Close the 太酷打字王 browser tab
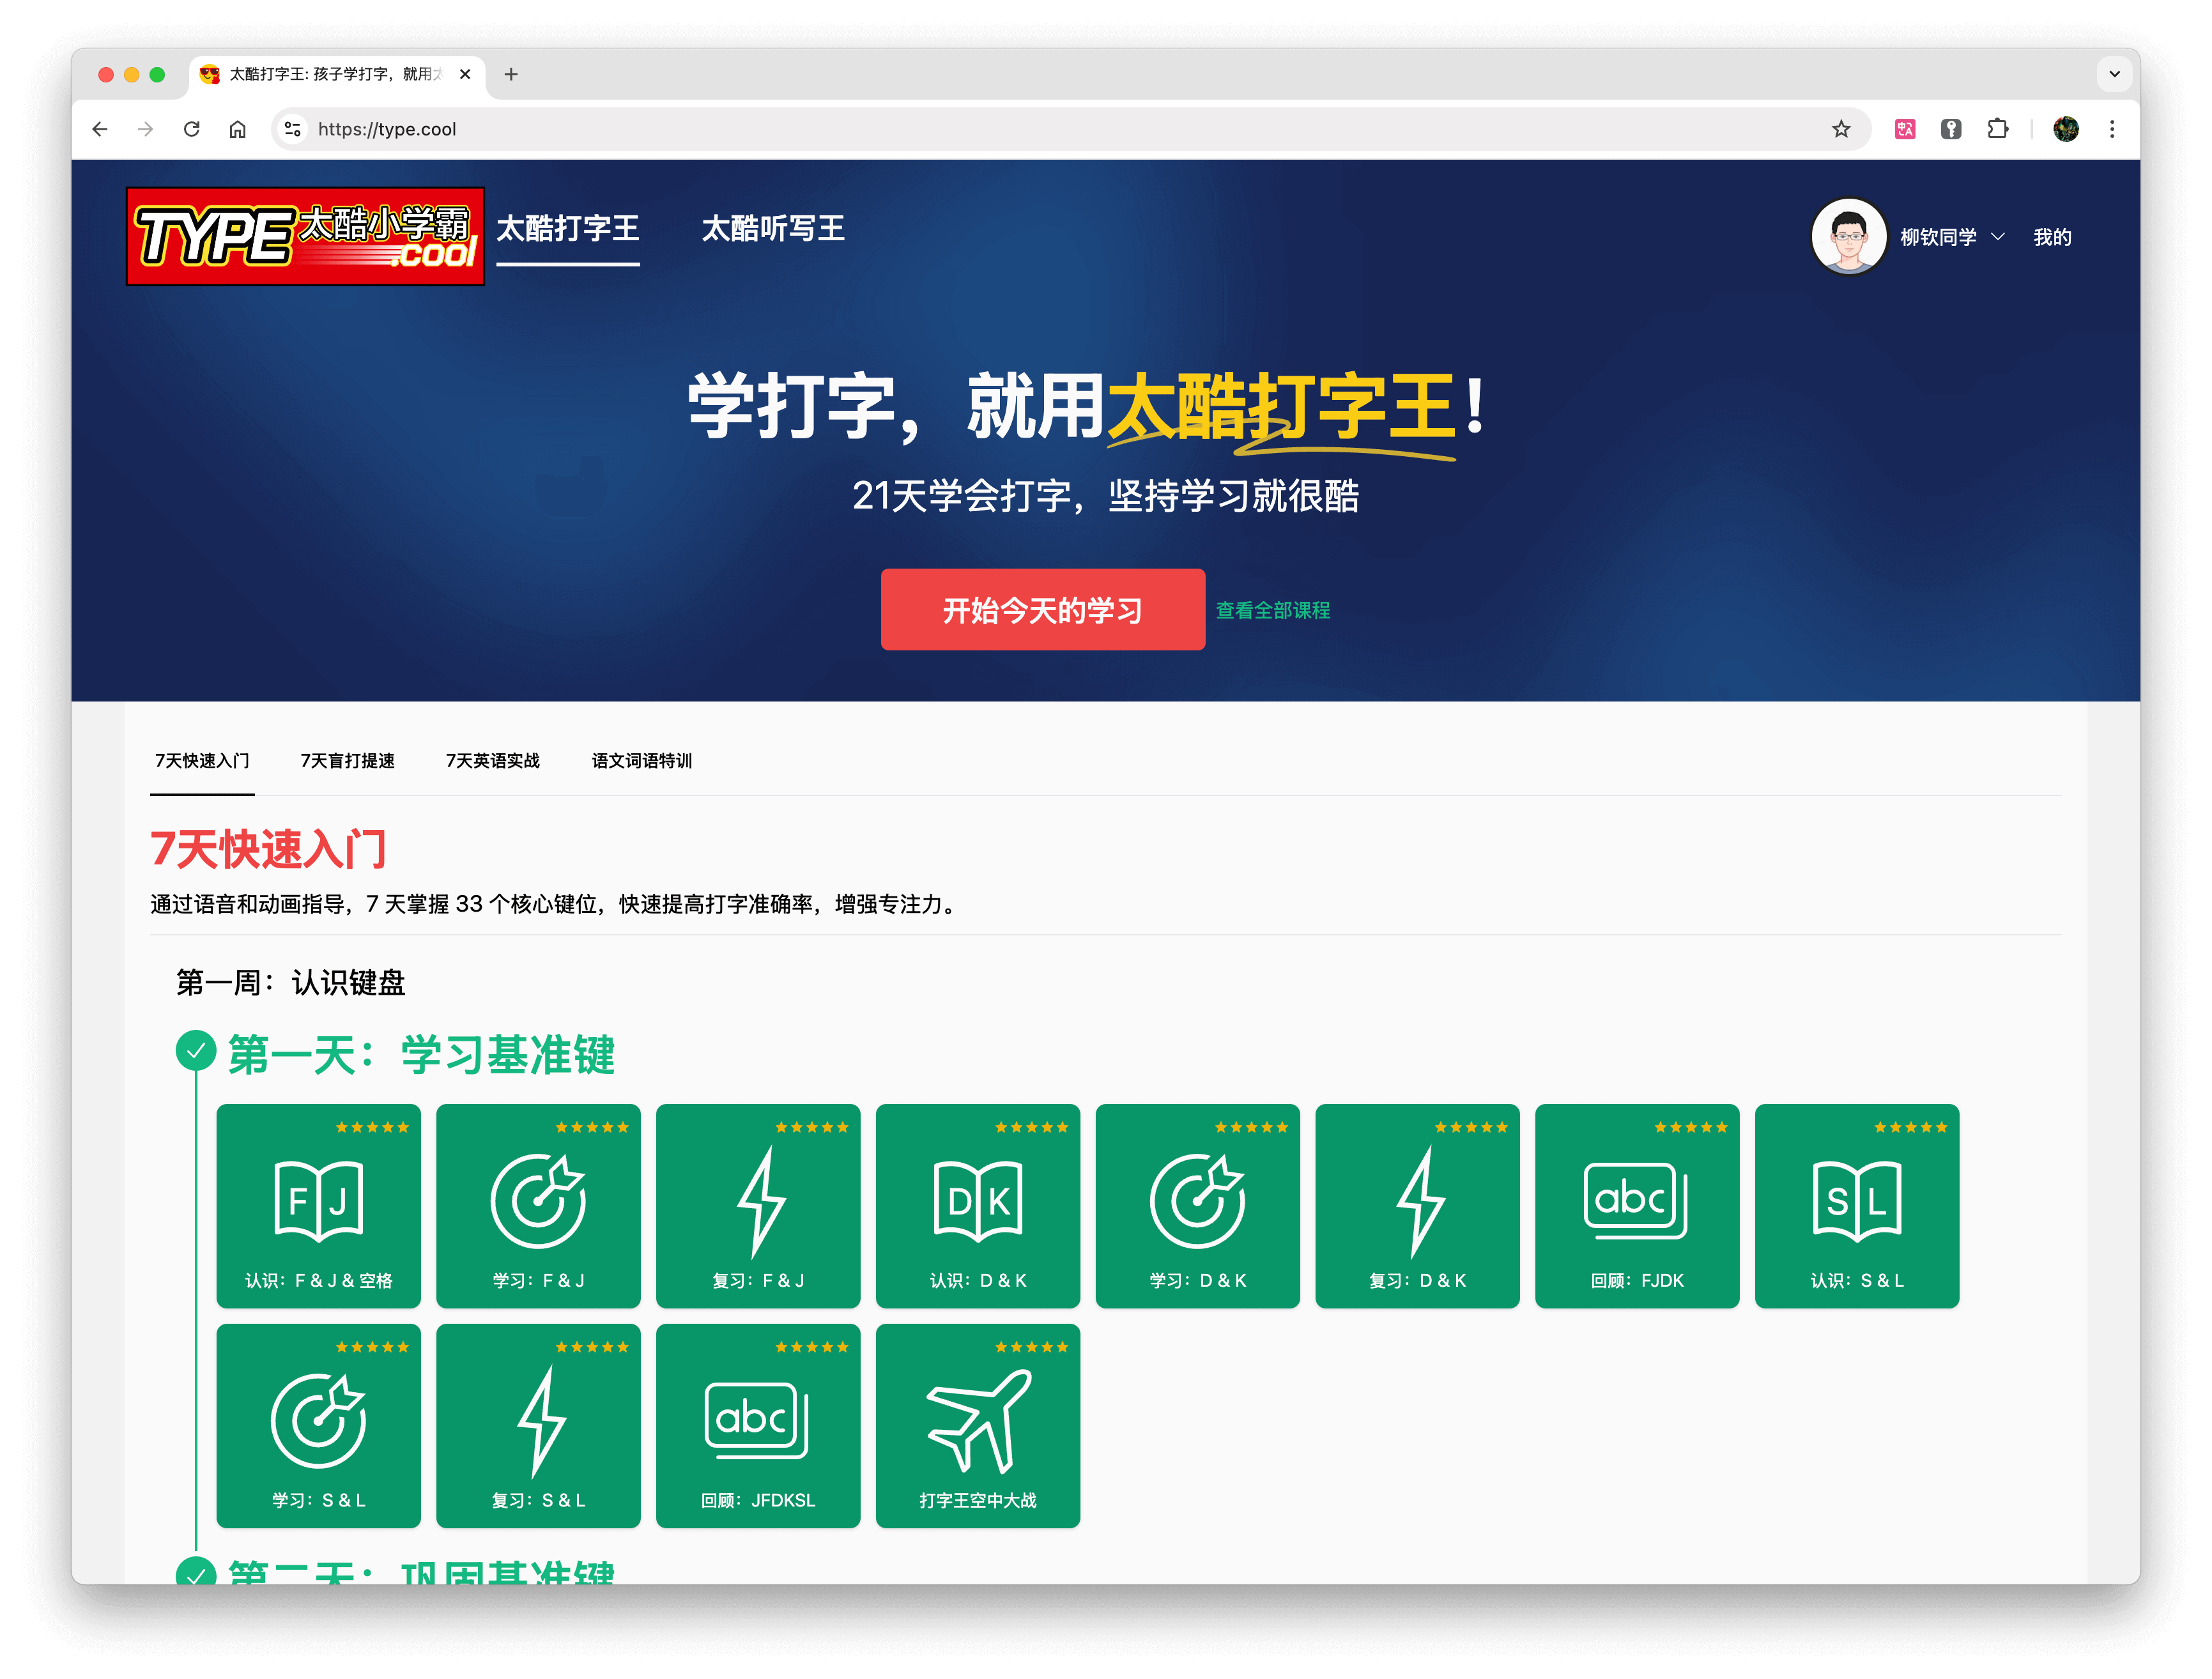 click(x=465, y=74)
